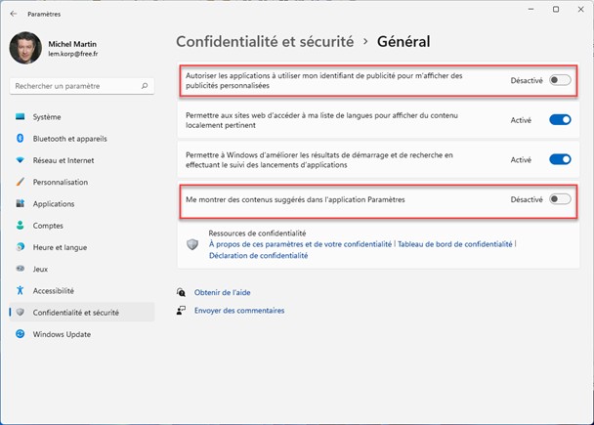
Task: Click Envoyer des commentaires link
Action: click(x=239, y=311)
